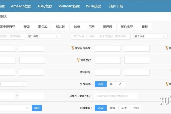Image resolution: width=171 pixels, height=114 pixels.
Task: Switch to the 越南 site tab
Action: tap(77, 27)
